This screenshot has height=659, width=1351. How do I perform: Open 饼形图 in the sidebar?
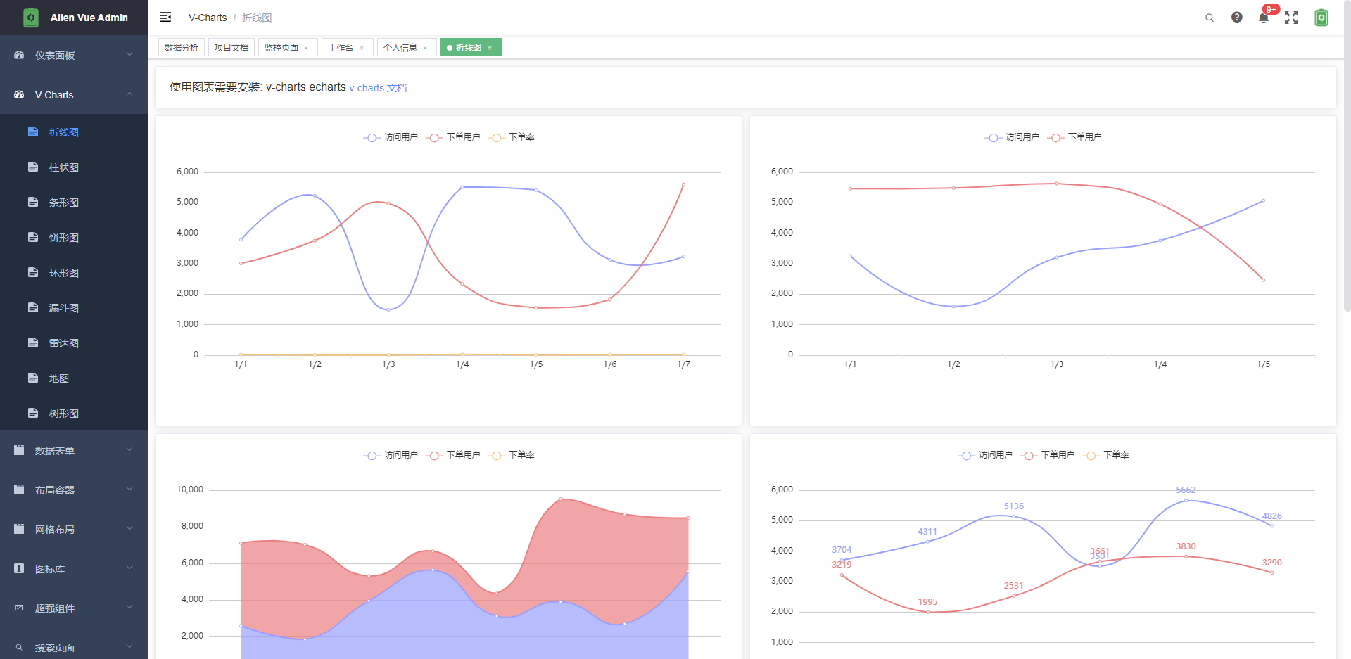point(74,237)
